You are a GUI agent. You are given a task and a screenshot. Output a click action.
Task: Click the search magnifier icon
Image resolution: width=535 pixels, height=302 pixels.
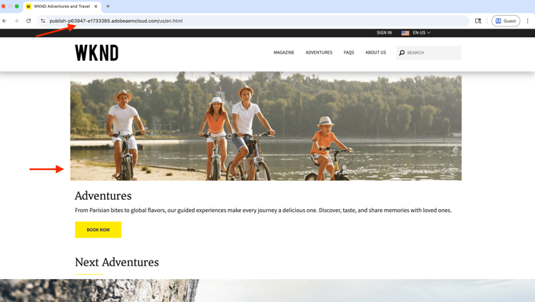(x=402, y=53)
